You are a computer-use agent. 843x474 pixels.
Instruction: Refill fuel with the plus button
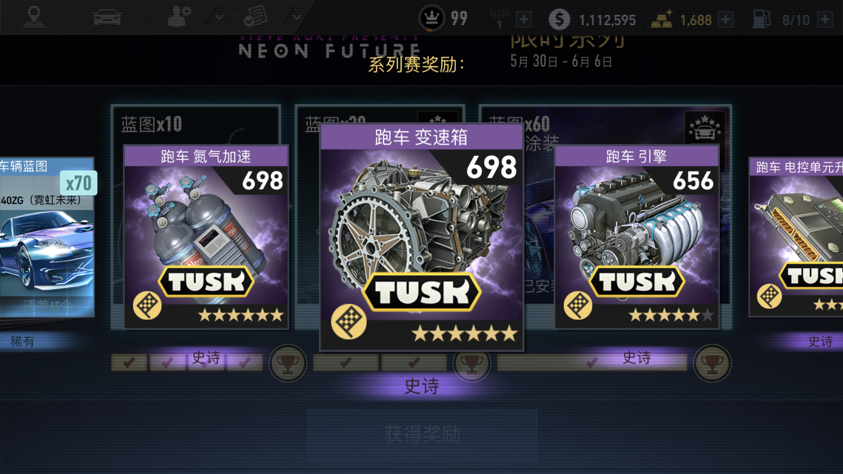click(825, 19)
